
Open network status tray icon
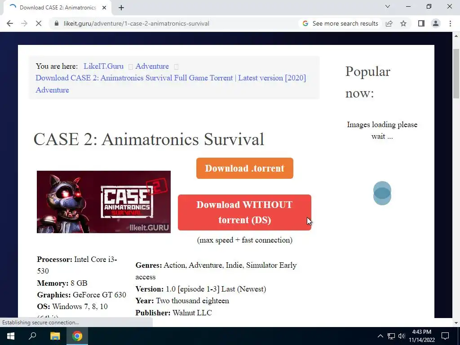(x=391, y=336)
